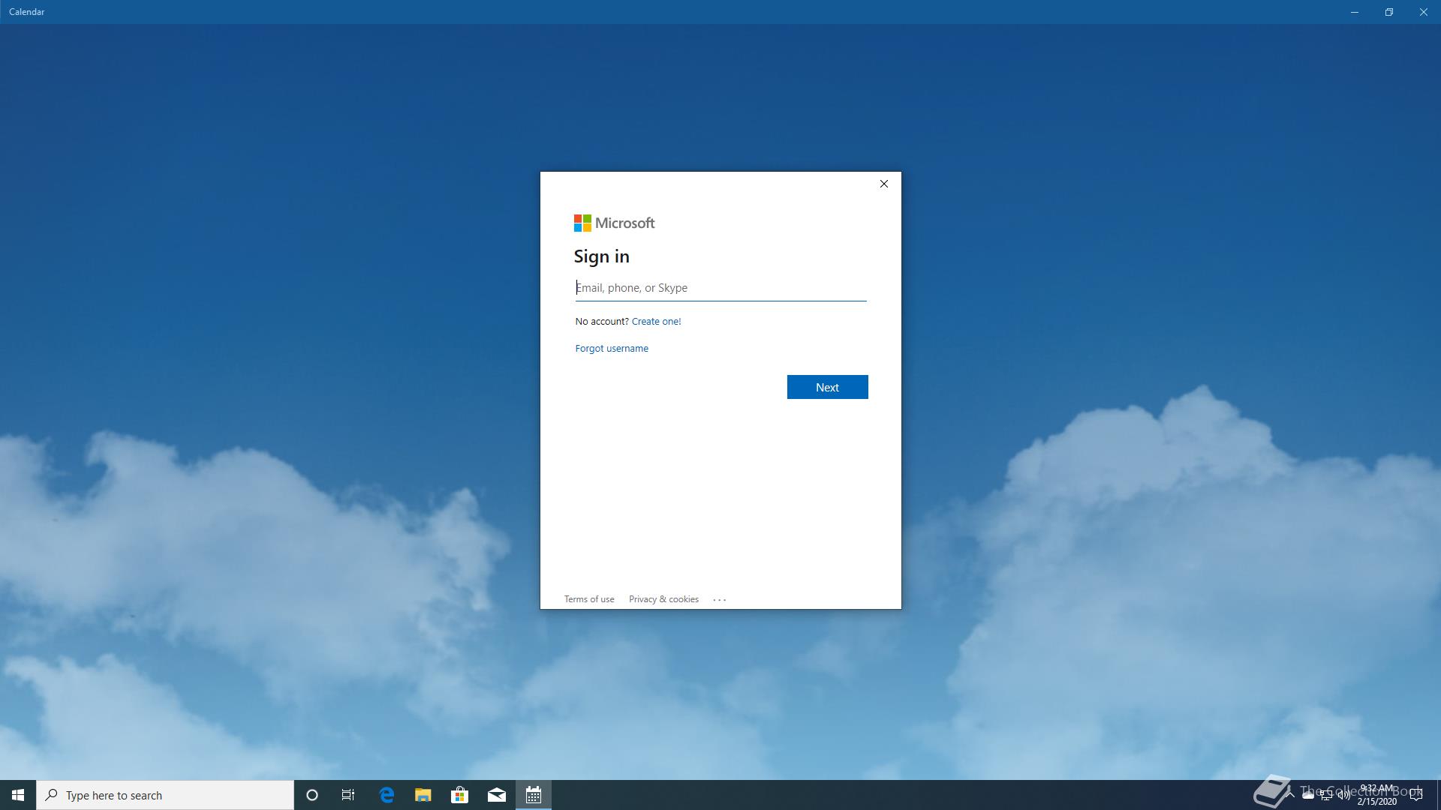Open the Create one! account link
This screenshot has height=810, width=1441.
click(x=656, y=322)
